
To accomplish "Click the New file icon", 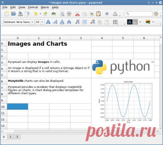I will click(x=7, y=14).
